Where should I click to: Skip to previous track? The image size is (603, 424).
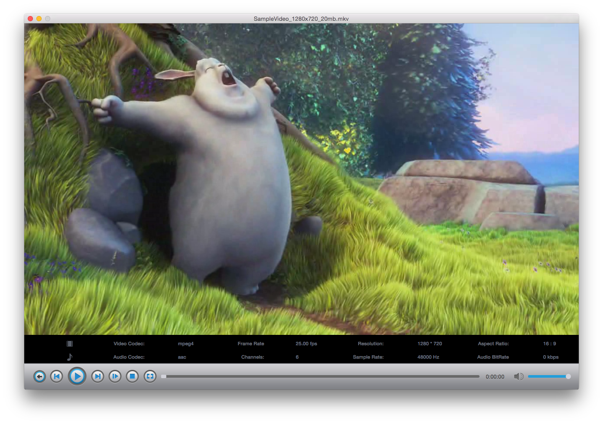pyautogui.click(x=57, y=376)
